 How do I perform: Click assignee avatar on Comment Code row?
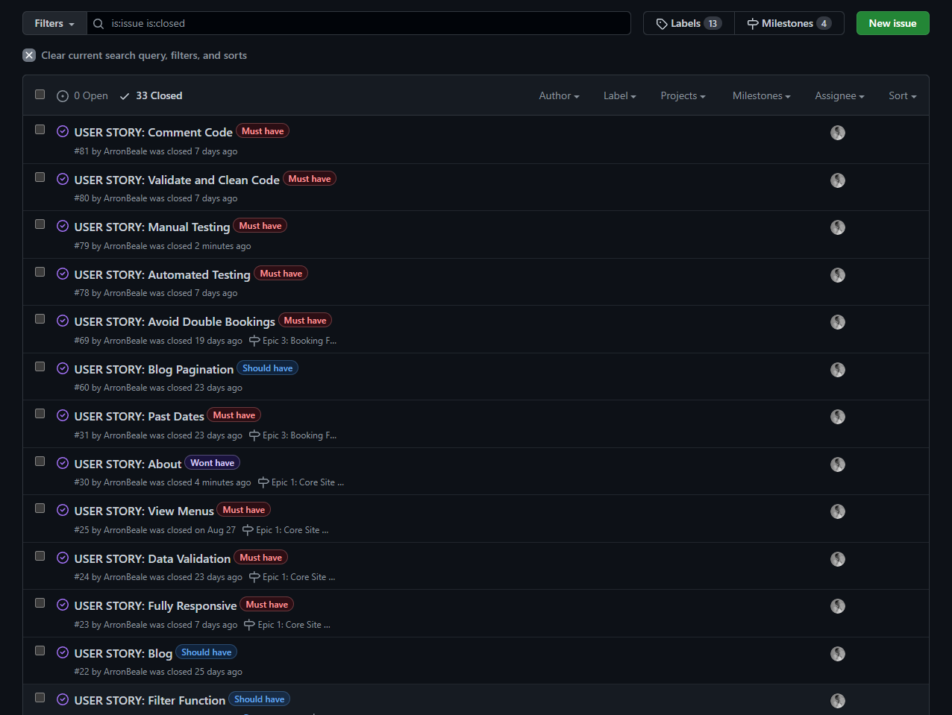click(x=838, y=133)
